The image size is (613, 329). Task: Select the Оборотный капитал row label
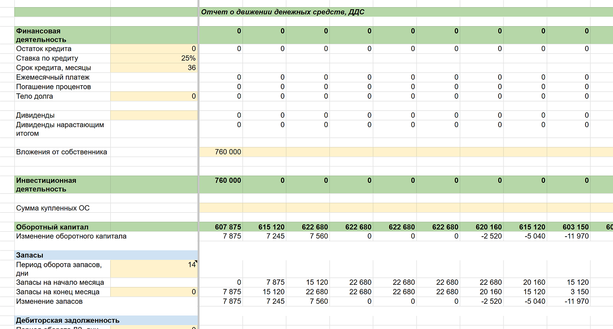(52, 227)
